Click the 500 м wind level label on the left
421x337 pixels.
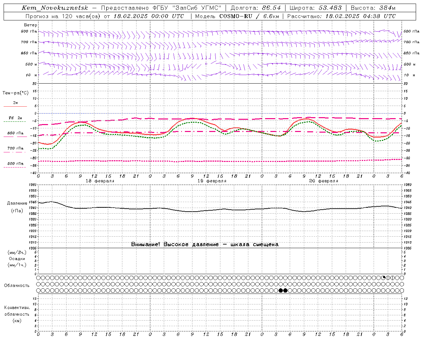(x=31, y=64)
